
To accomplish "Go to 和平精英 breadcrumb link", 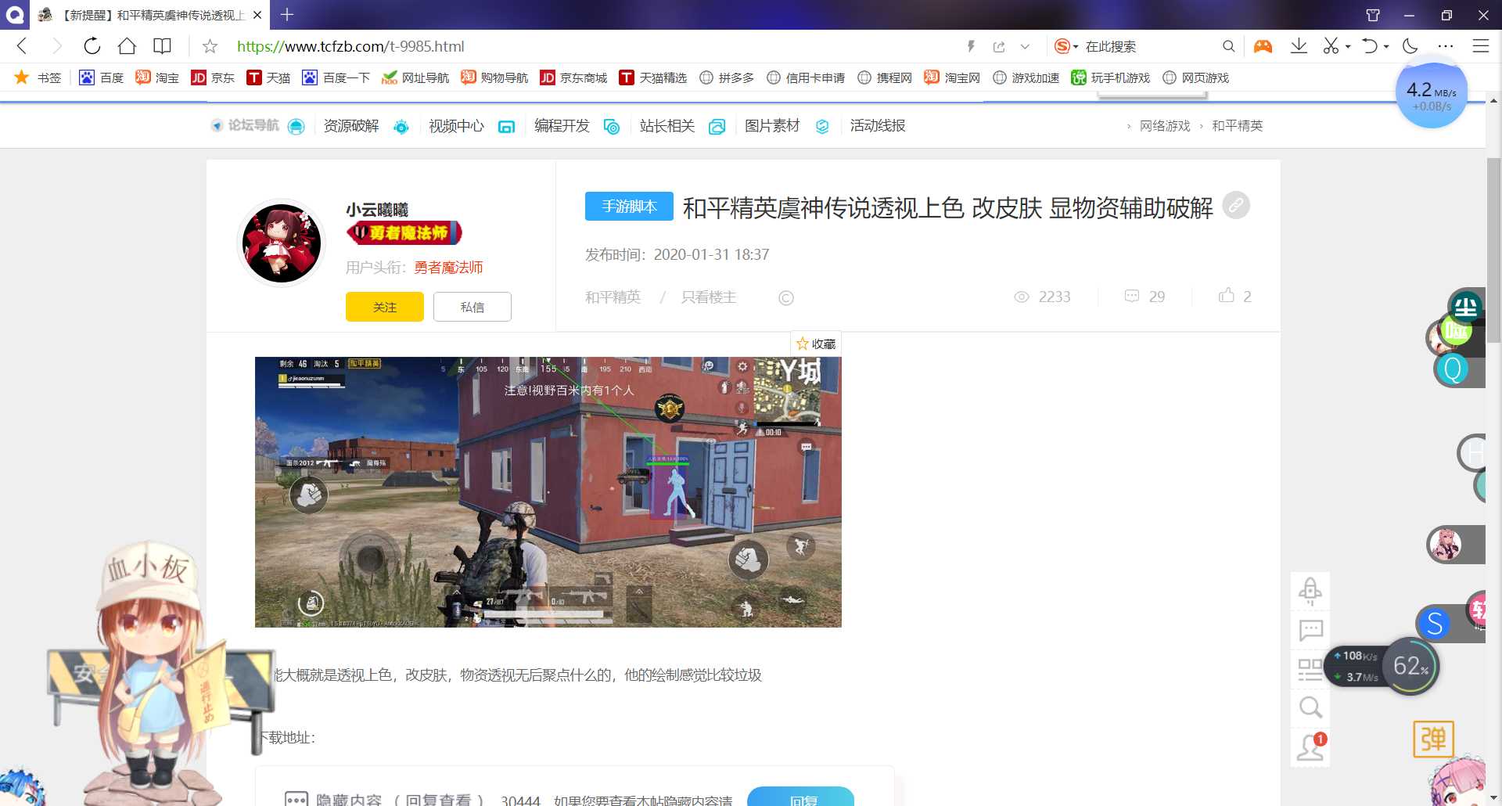I will [x=1237, y=126].
